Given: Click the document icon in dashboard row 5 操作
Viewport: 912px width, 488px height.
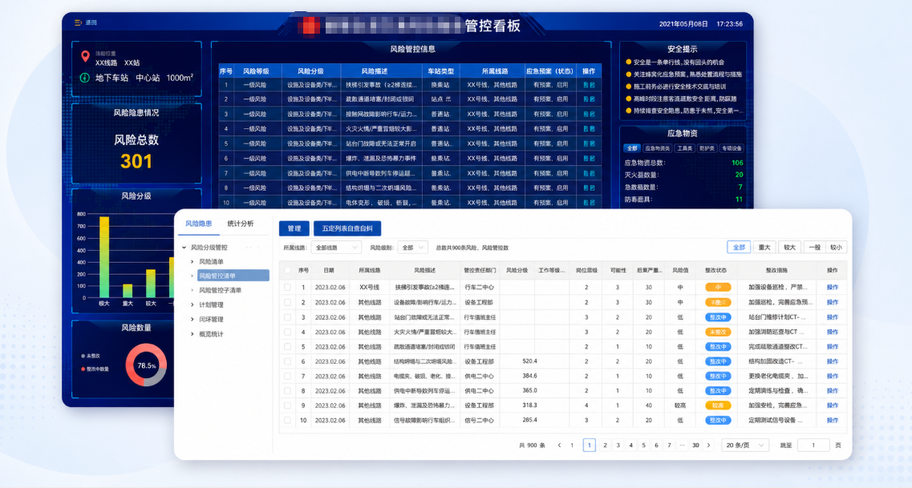Looking at the screenshot, I should [586, 143].
